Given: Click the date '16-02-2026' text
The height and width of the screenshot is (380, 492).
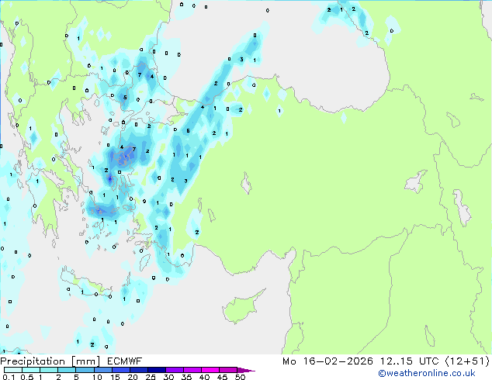Looking at the screenshot, I should (x=338, y=361).
